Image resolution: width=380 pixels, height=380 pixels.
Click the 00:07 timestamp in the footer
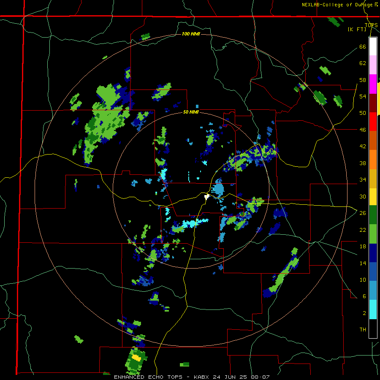[260, 377]
